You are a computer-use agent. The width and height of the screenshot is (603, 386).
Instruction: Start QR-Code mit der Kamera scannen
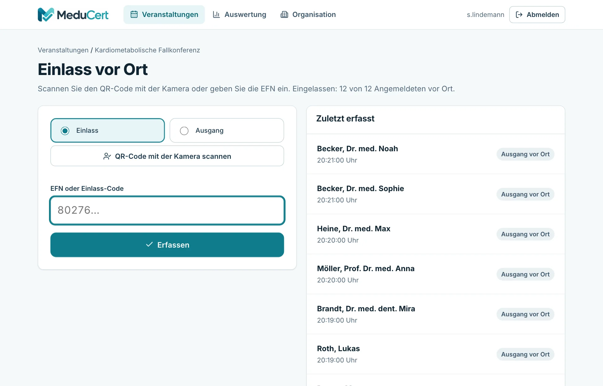[x=167, y=156]
